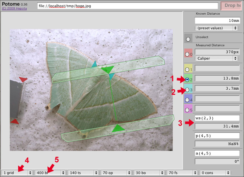Select the Unselect radio button

click(188, 39)
